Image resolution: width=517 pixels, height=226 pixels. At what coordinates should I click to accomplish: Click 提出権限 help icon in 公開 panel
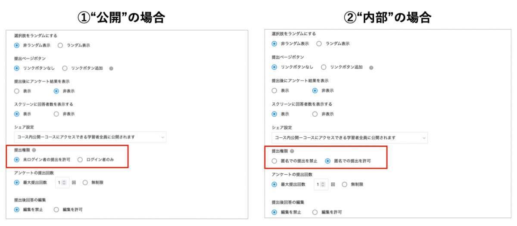coord(34,150)
